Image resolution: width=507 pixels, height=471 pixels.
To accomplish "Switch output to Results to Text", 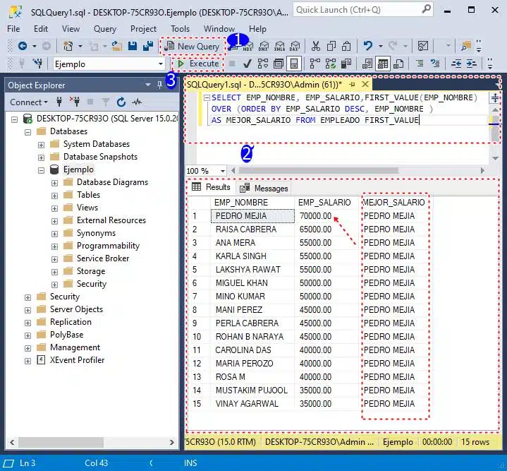I will [x=367, y=64].
